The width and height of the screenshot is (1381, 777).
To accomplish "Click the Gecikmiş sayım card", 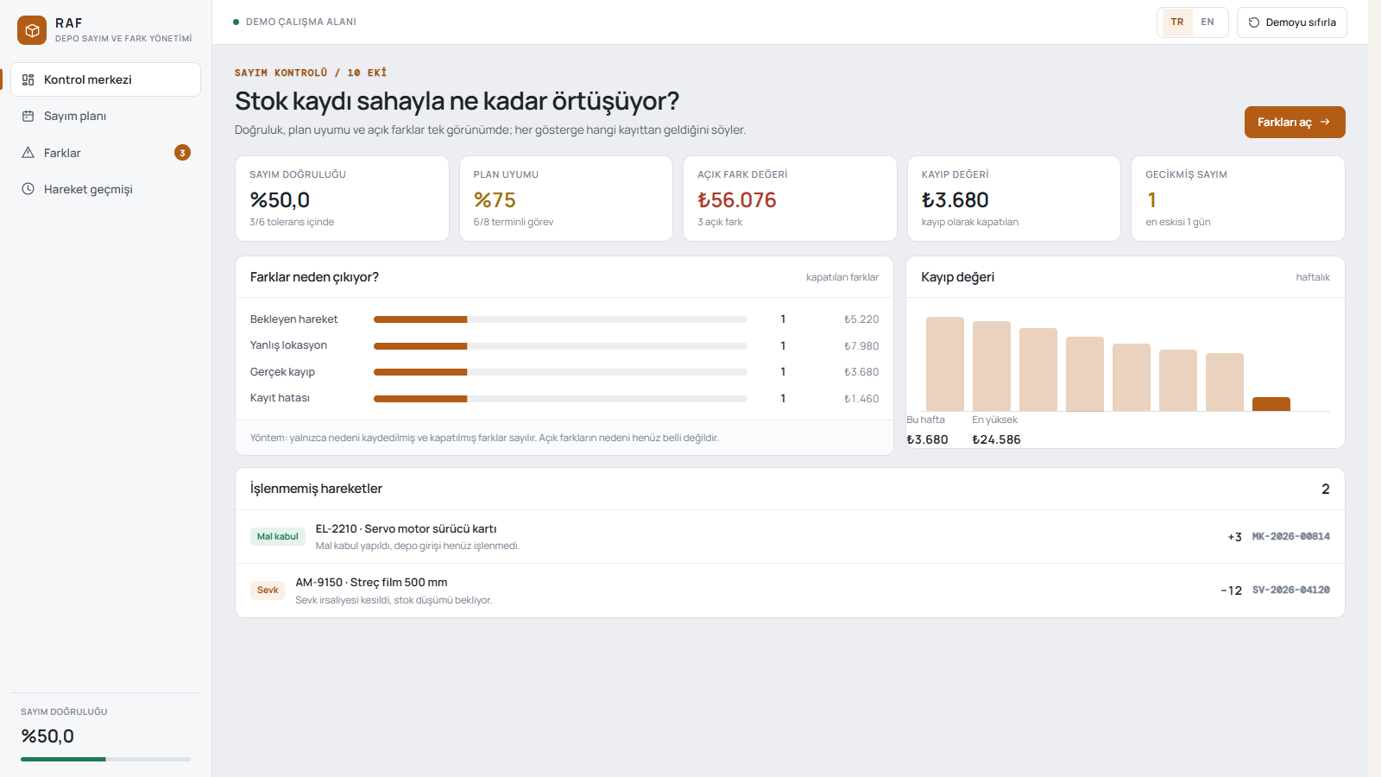I will (x=1238, y=199).
